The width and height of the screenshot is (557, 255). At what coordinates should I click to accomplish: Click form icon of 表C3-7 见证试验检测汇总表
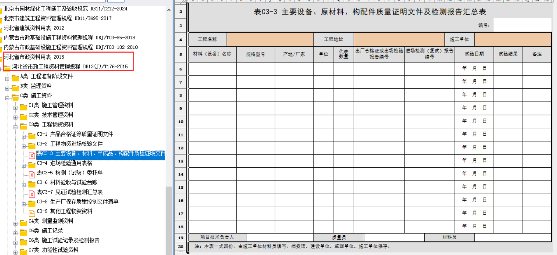pos(32,193)
